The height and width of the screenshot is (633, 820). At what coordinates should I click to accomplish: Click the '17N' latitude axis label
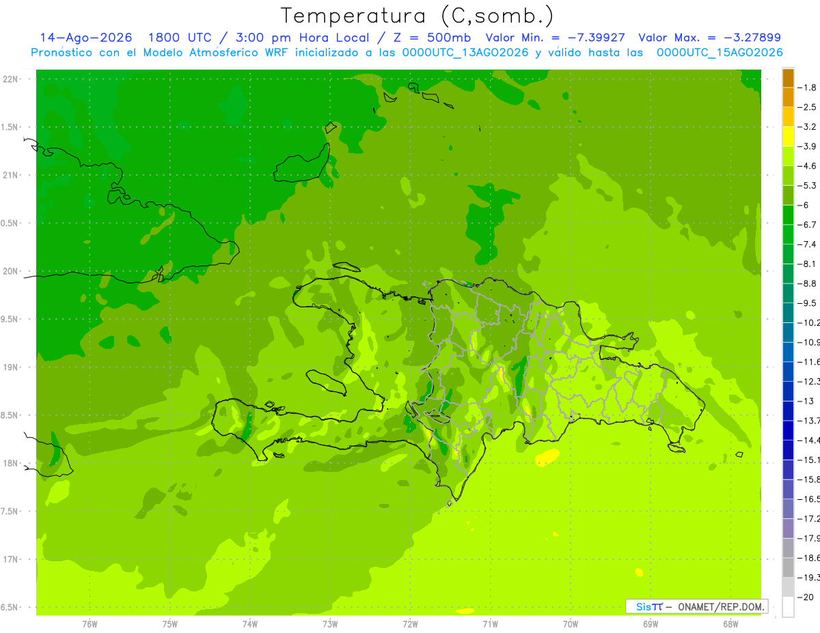(x=10, y=559)
